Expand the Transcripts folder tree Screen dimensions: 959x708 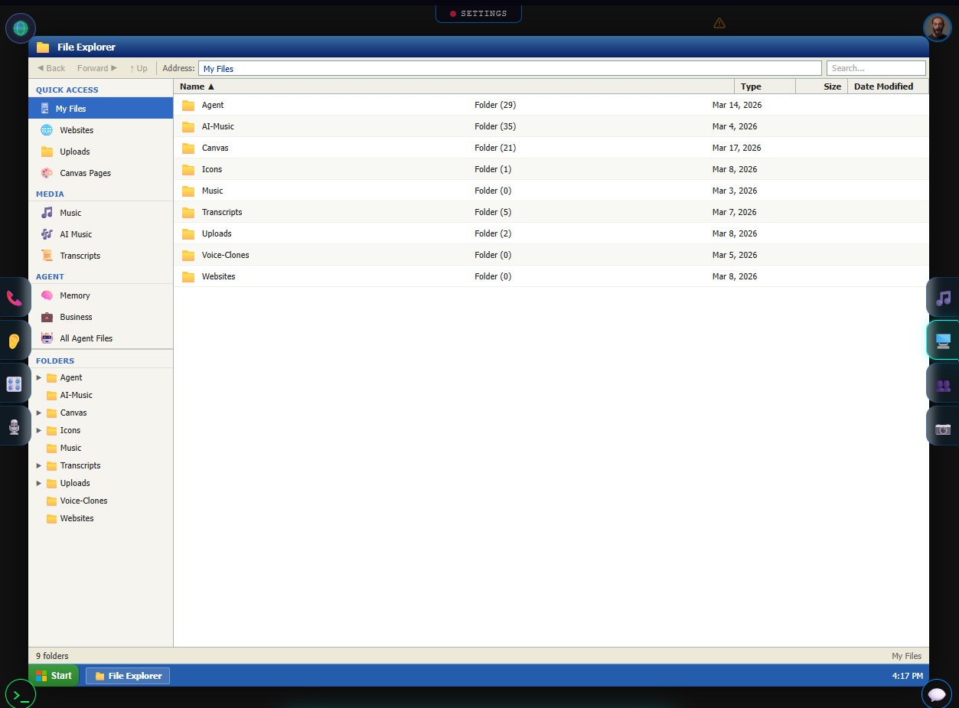pos(39,465)
